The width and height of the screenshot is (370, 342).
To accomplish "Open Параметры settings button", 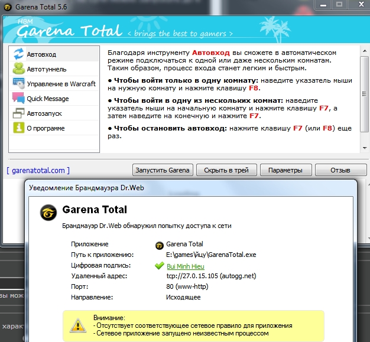I will [x=285, y=170].
